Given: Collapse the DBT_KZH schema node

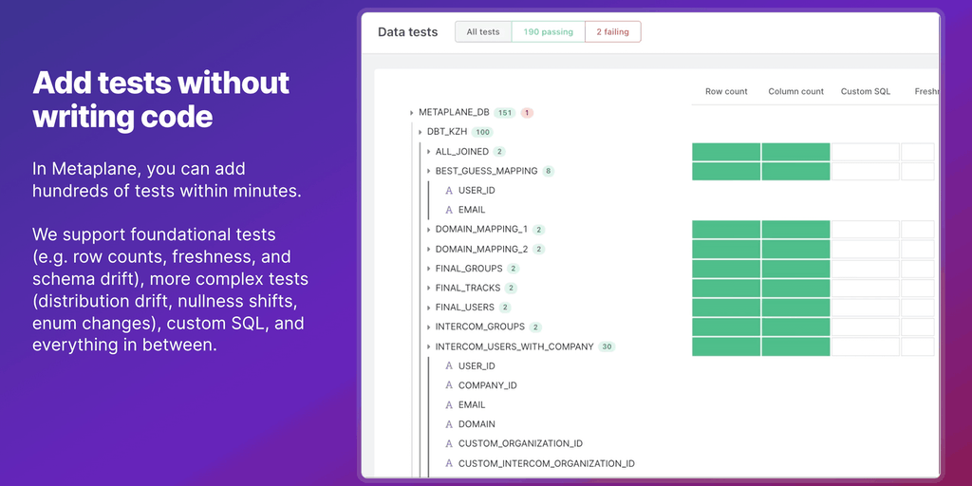Looking at the screenshot, I should [x=420, y=132].
